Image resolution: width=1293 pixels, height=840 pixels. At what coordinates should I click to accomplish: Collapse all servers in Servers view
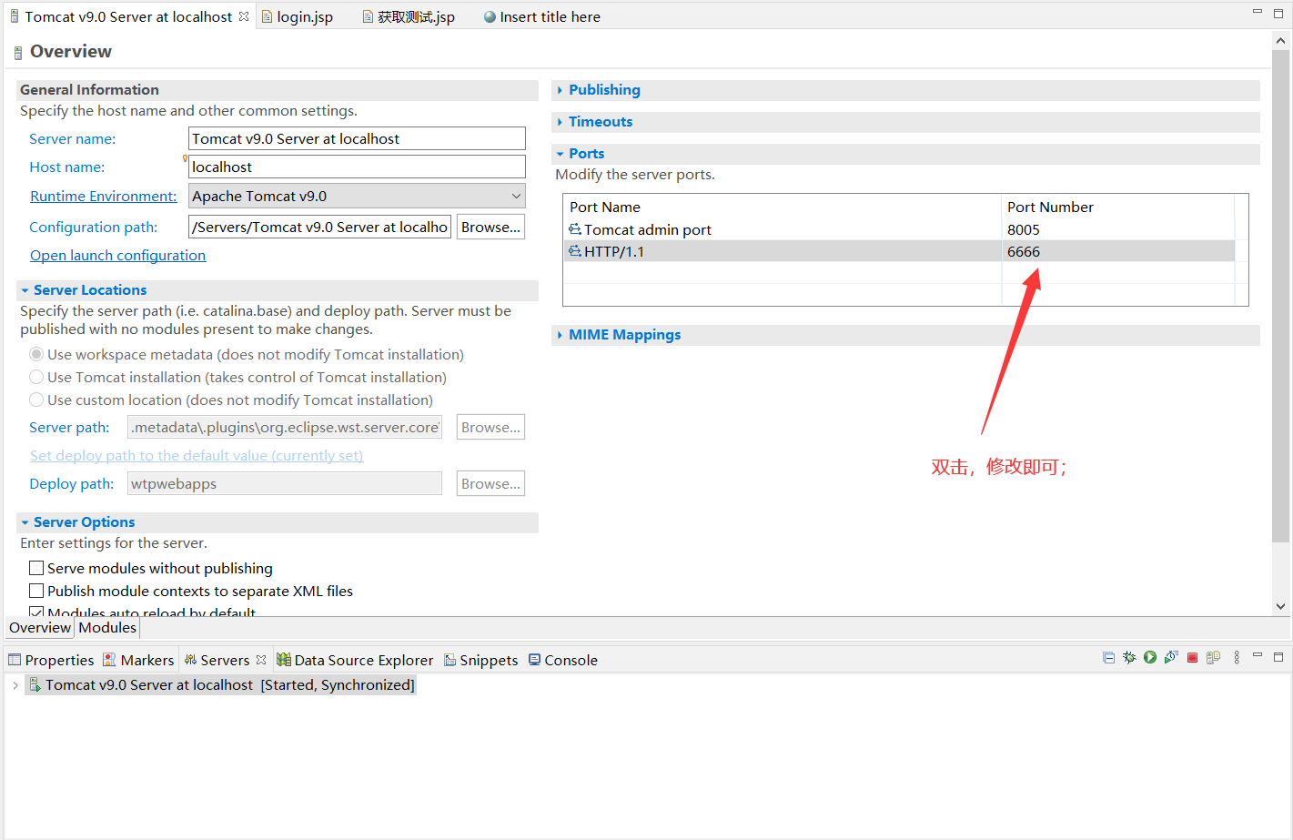click(x=1108, y=658)
